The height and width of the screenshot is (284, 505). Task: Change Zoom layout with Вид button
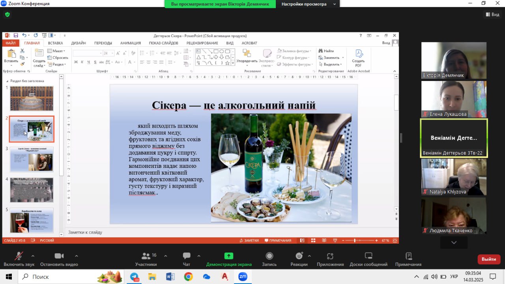(x=492, y=15)
